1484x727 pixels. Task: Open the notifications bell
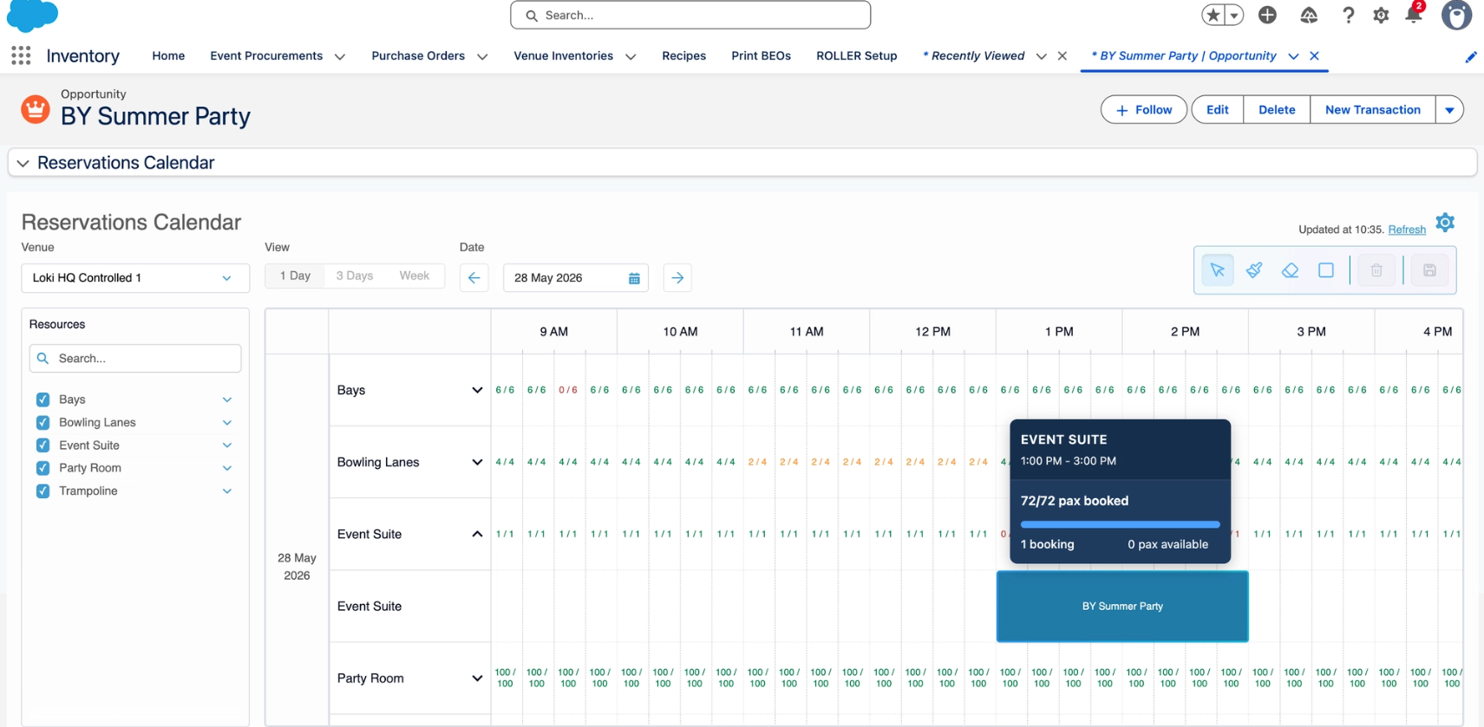[x=1414, y=15]
